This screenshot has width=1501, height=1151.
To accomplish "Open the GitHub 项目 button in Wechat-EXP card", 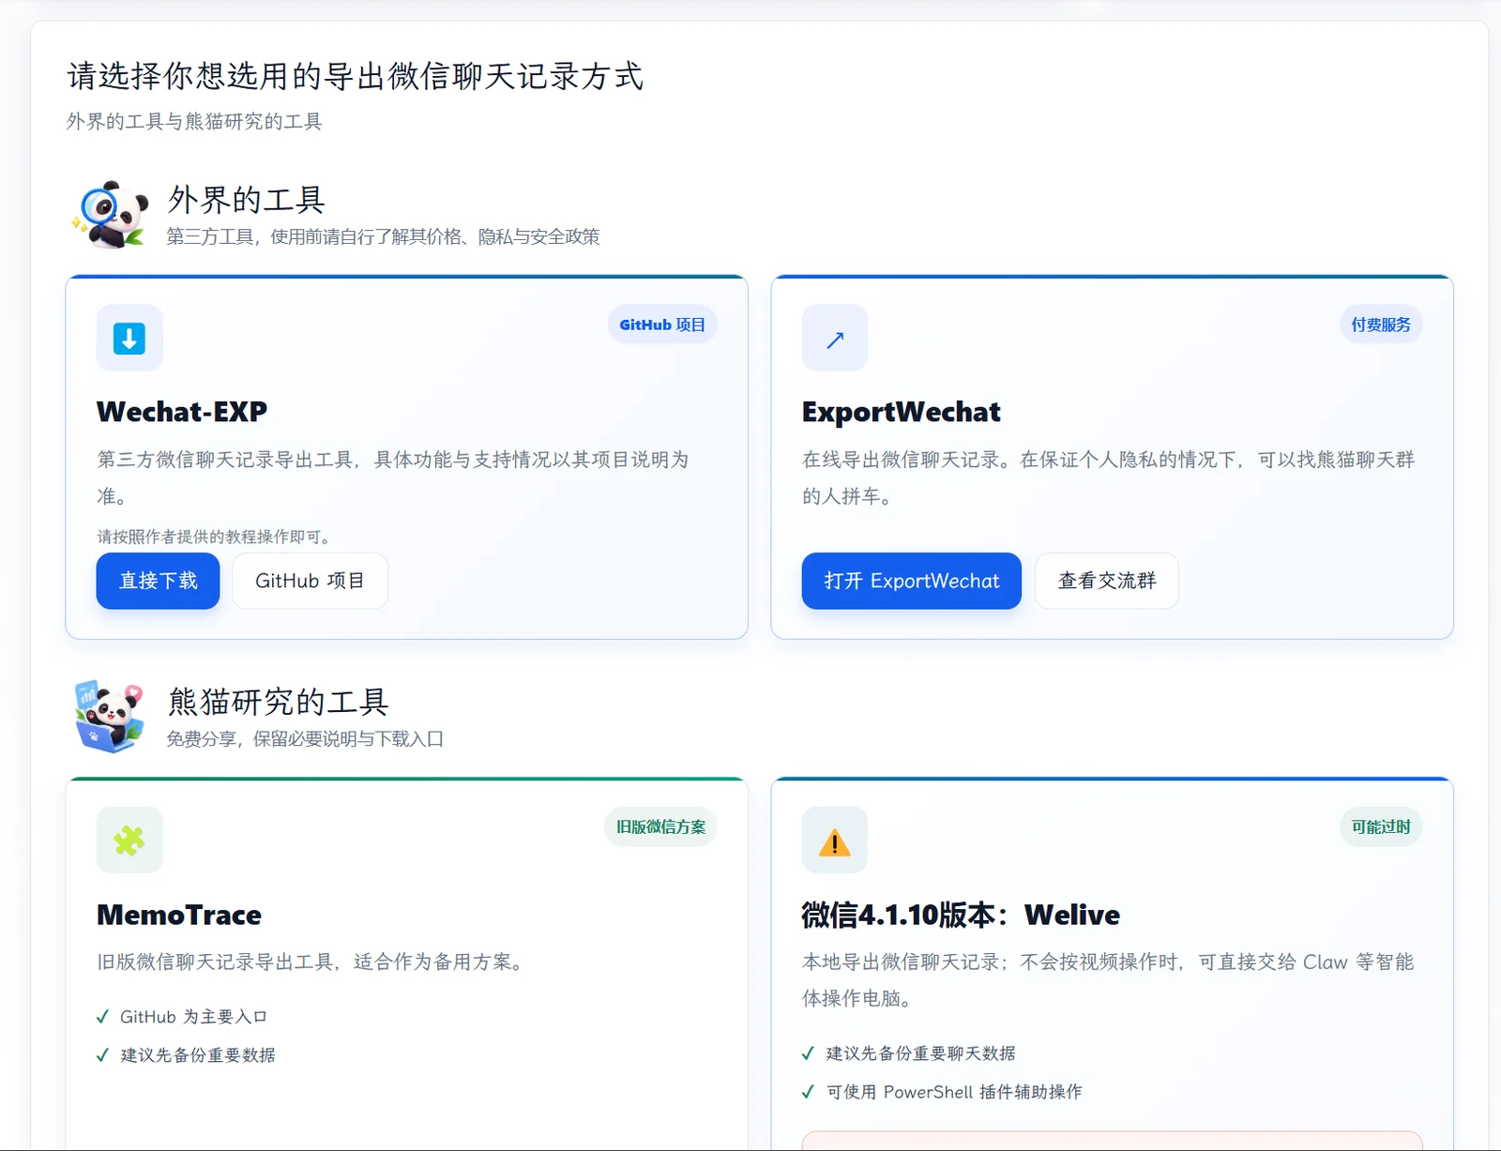I will coord(310,581).
